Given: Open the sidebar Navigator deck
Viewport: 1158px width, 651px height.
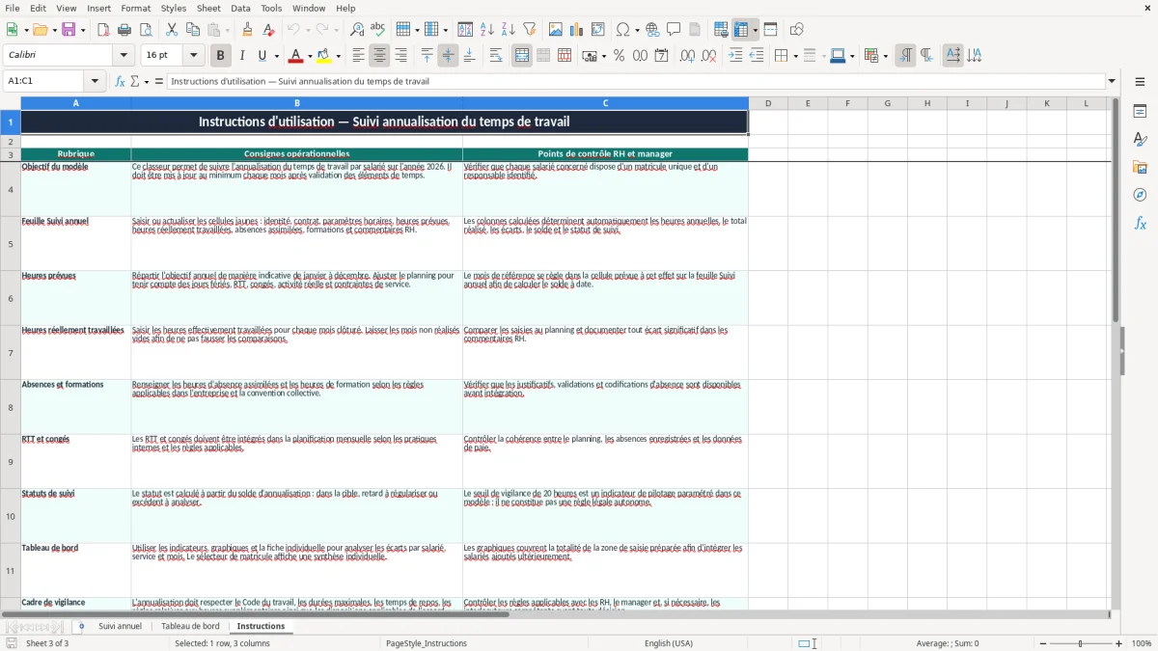Looking at the screenshot, I should (x=1140, y=196).
